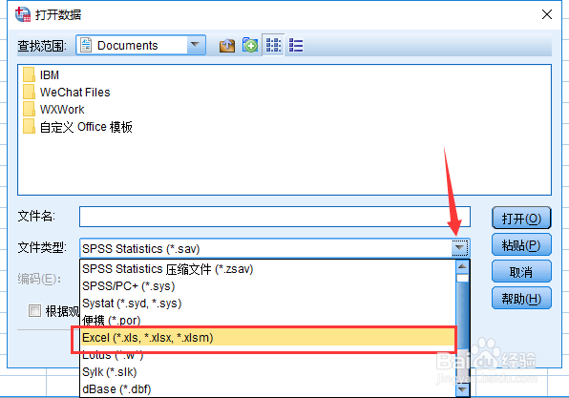Click the IBM folder icon
The width and height of the screenshot is (569, 398).
point(29,74)
